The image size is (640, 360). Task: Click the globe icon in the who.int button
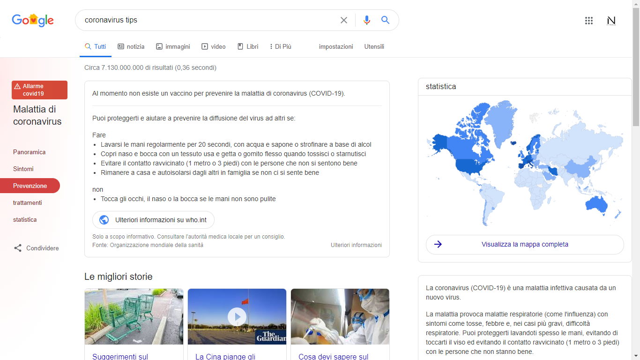pyautogui.click(x=104, y=220)
